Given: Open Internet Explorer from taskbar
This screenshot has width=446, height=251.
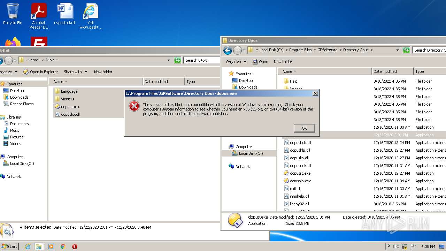Looking at the screenshot, I should [28, 246].
